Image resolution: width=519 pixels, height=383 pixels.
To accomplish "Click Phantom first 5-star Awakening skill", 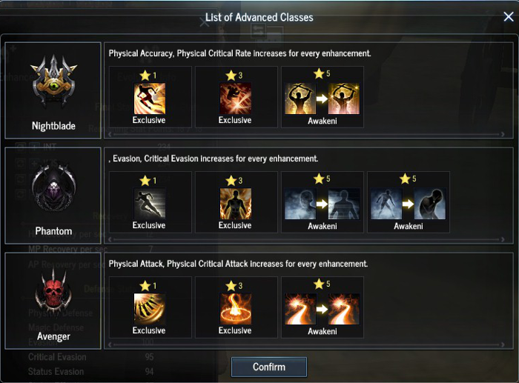I will coord(322,204).
